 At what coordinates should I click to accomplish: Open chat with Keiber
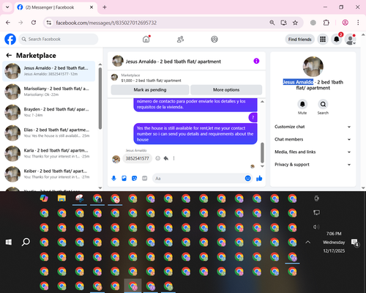click(x=49, y=174)
